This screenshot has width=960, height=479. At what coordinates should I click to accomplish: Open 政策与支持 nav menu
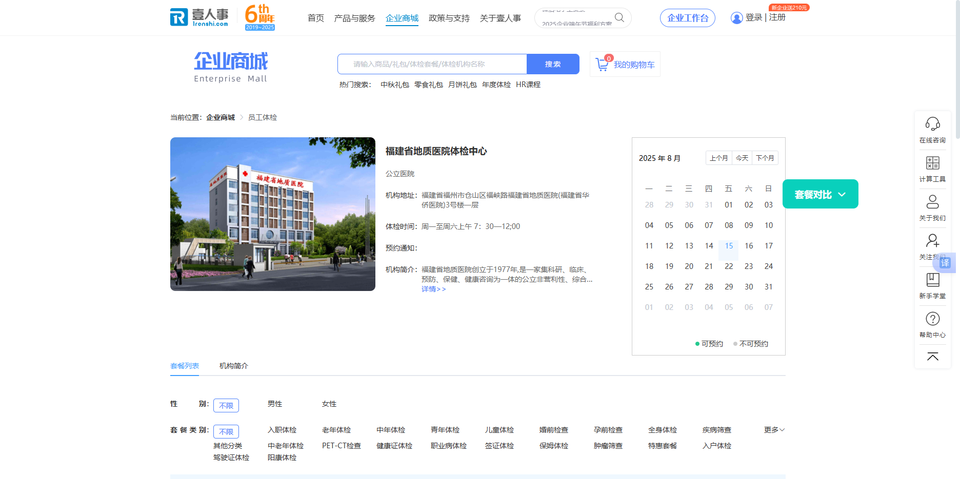(x=449, y=18)
